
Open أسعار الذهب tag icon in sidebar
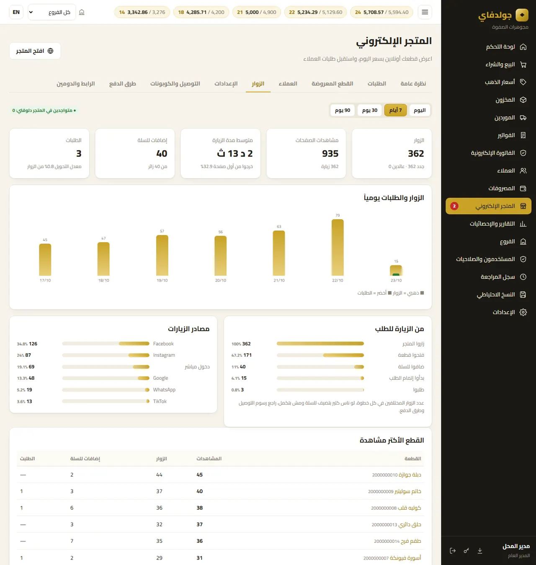(523, 82)
